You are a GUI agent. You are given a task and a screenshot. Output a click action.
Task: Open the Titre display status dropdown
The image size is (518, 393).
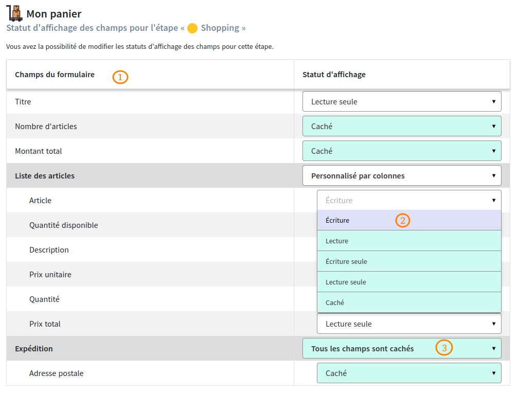(401, 101)
